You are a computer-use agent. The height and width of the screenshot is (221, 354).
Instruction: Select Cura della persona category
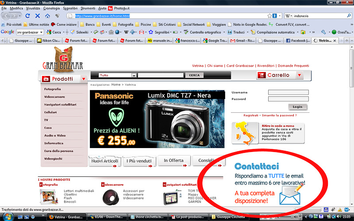pyautogui.click(x=59, y=151)
